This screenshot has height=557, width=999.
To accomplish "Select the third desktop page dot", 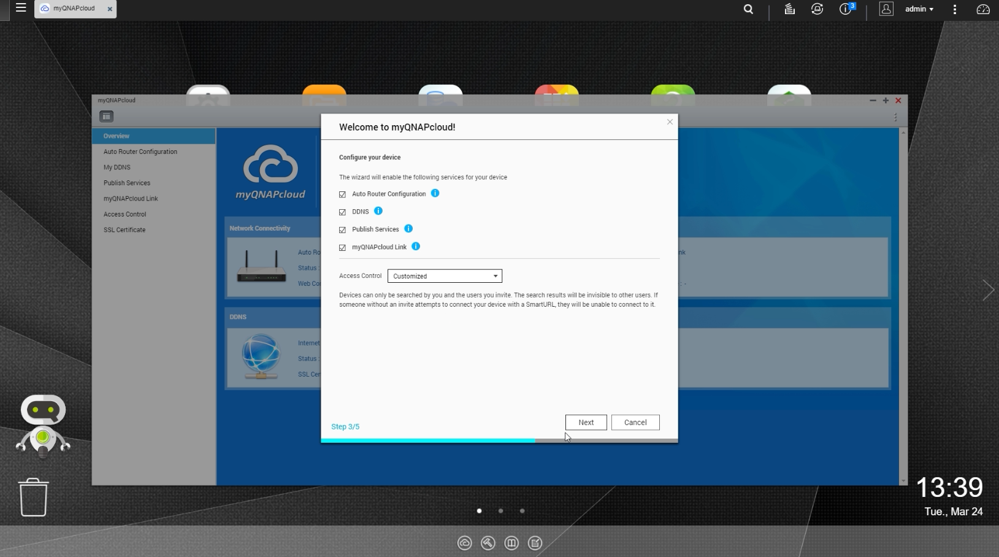I will coord(522,511).
